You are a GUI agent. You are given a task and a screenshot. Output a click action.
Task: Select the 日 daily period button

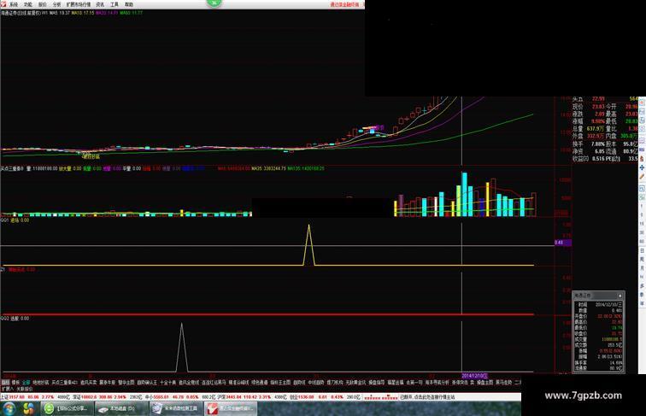click(642, 250)
